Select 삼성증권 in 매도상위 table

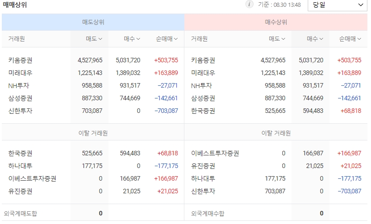[x=20, y=98]
